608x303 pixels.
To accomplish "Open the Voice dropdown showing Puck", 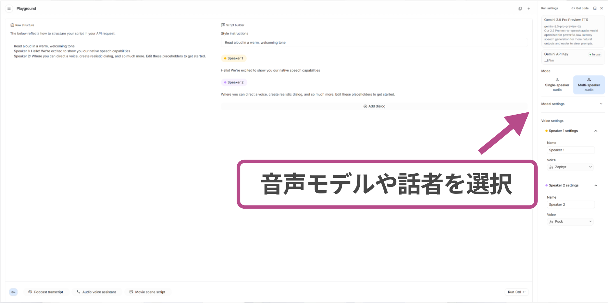I will click(x=570, y=221).
